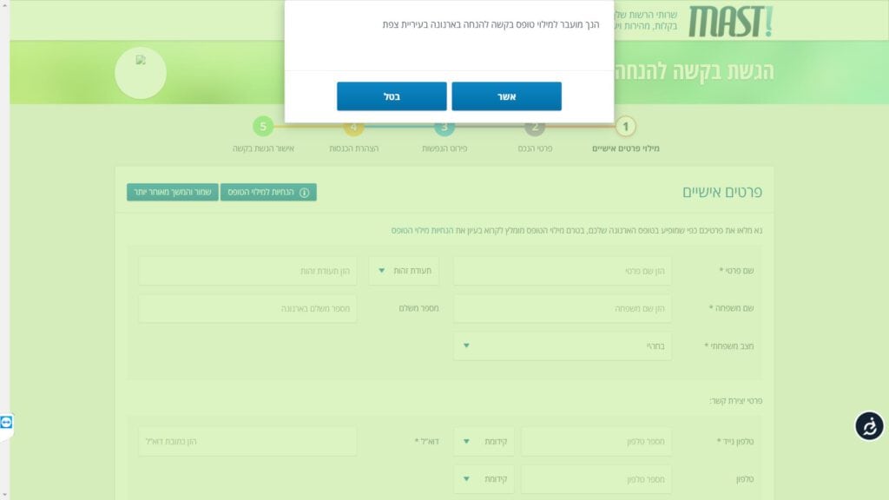889x500 pixels.
Task: Click the round profile image placeholder
Action: tap(141, 73)
